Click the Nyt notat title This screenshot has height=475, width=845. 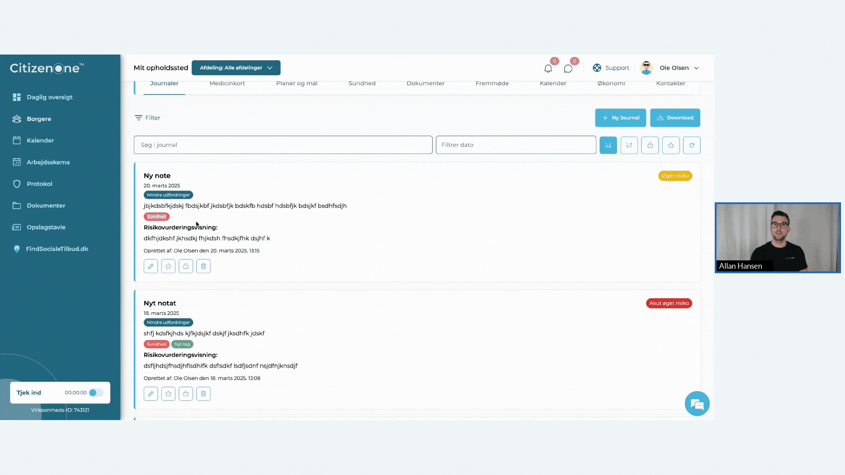coord(159,303)
